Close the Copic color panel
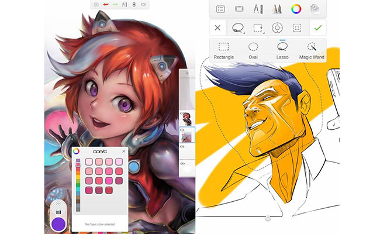This screenshot has width=380, height=234. coord(123,151)
